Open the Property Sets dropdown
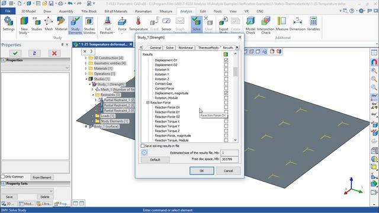Image resolution: width=379 pixels, height=213 pixels. click(27, 191)
